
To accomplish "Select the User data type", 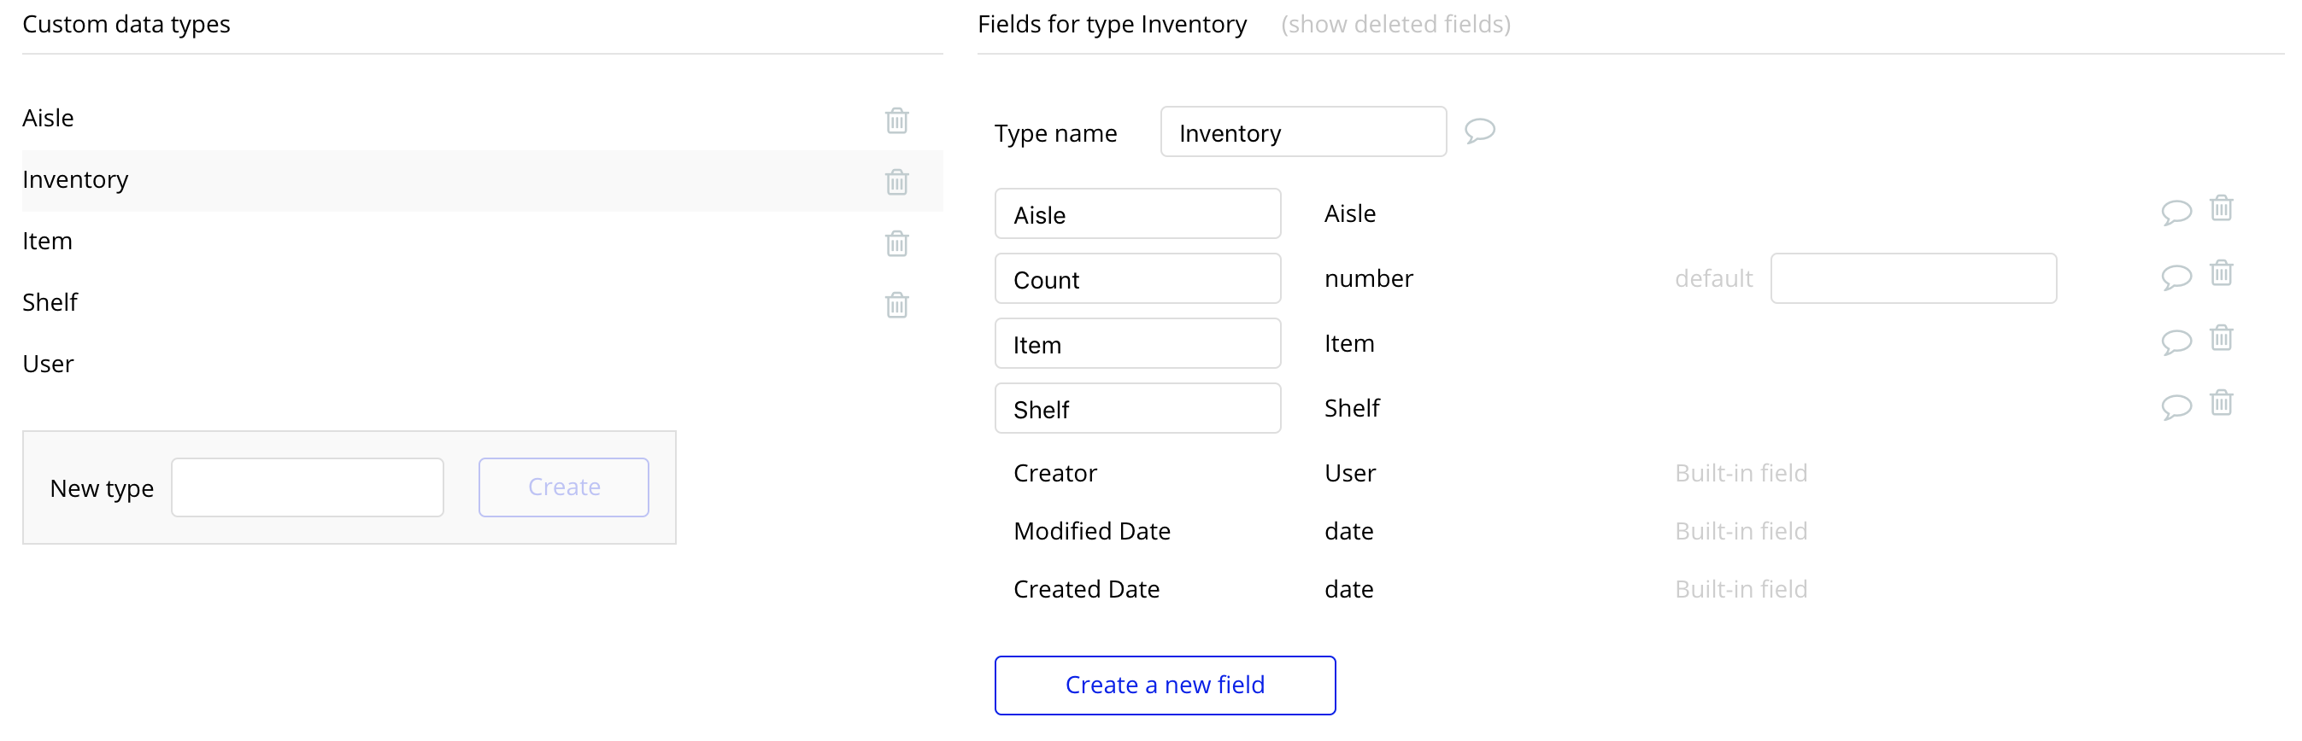I will 48,364.
